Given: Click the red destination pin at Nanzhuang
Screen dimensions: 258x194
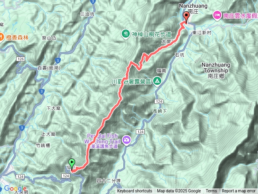Looking at the screenshot, I should (186, 17).
